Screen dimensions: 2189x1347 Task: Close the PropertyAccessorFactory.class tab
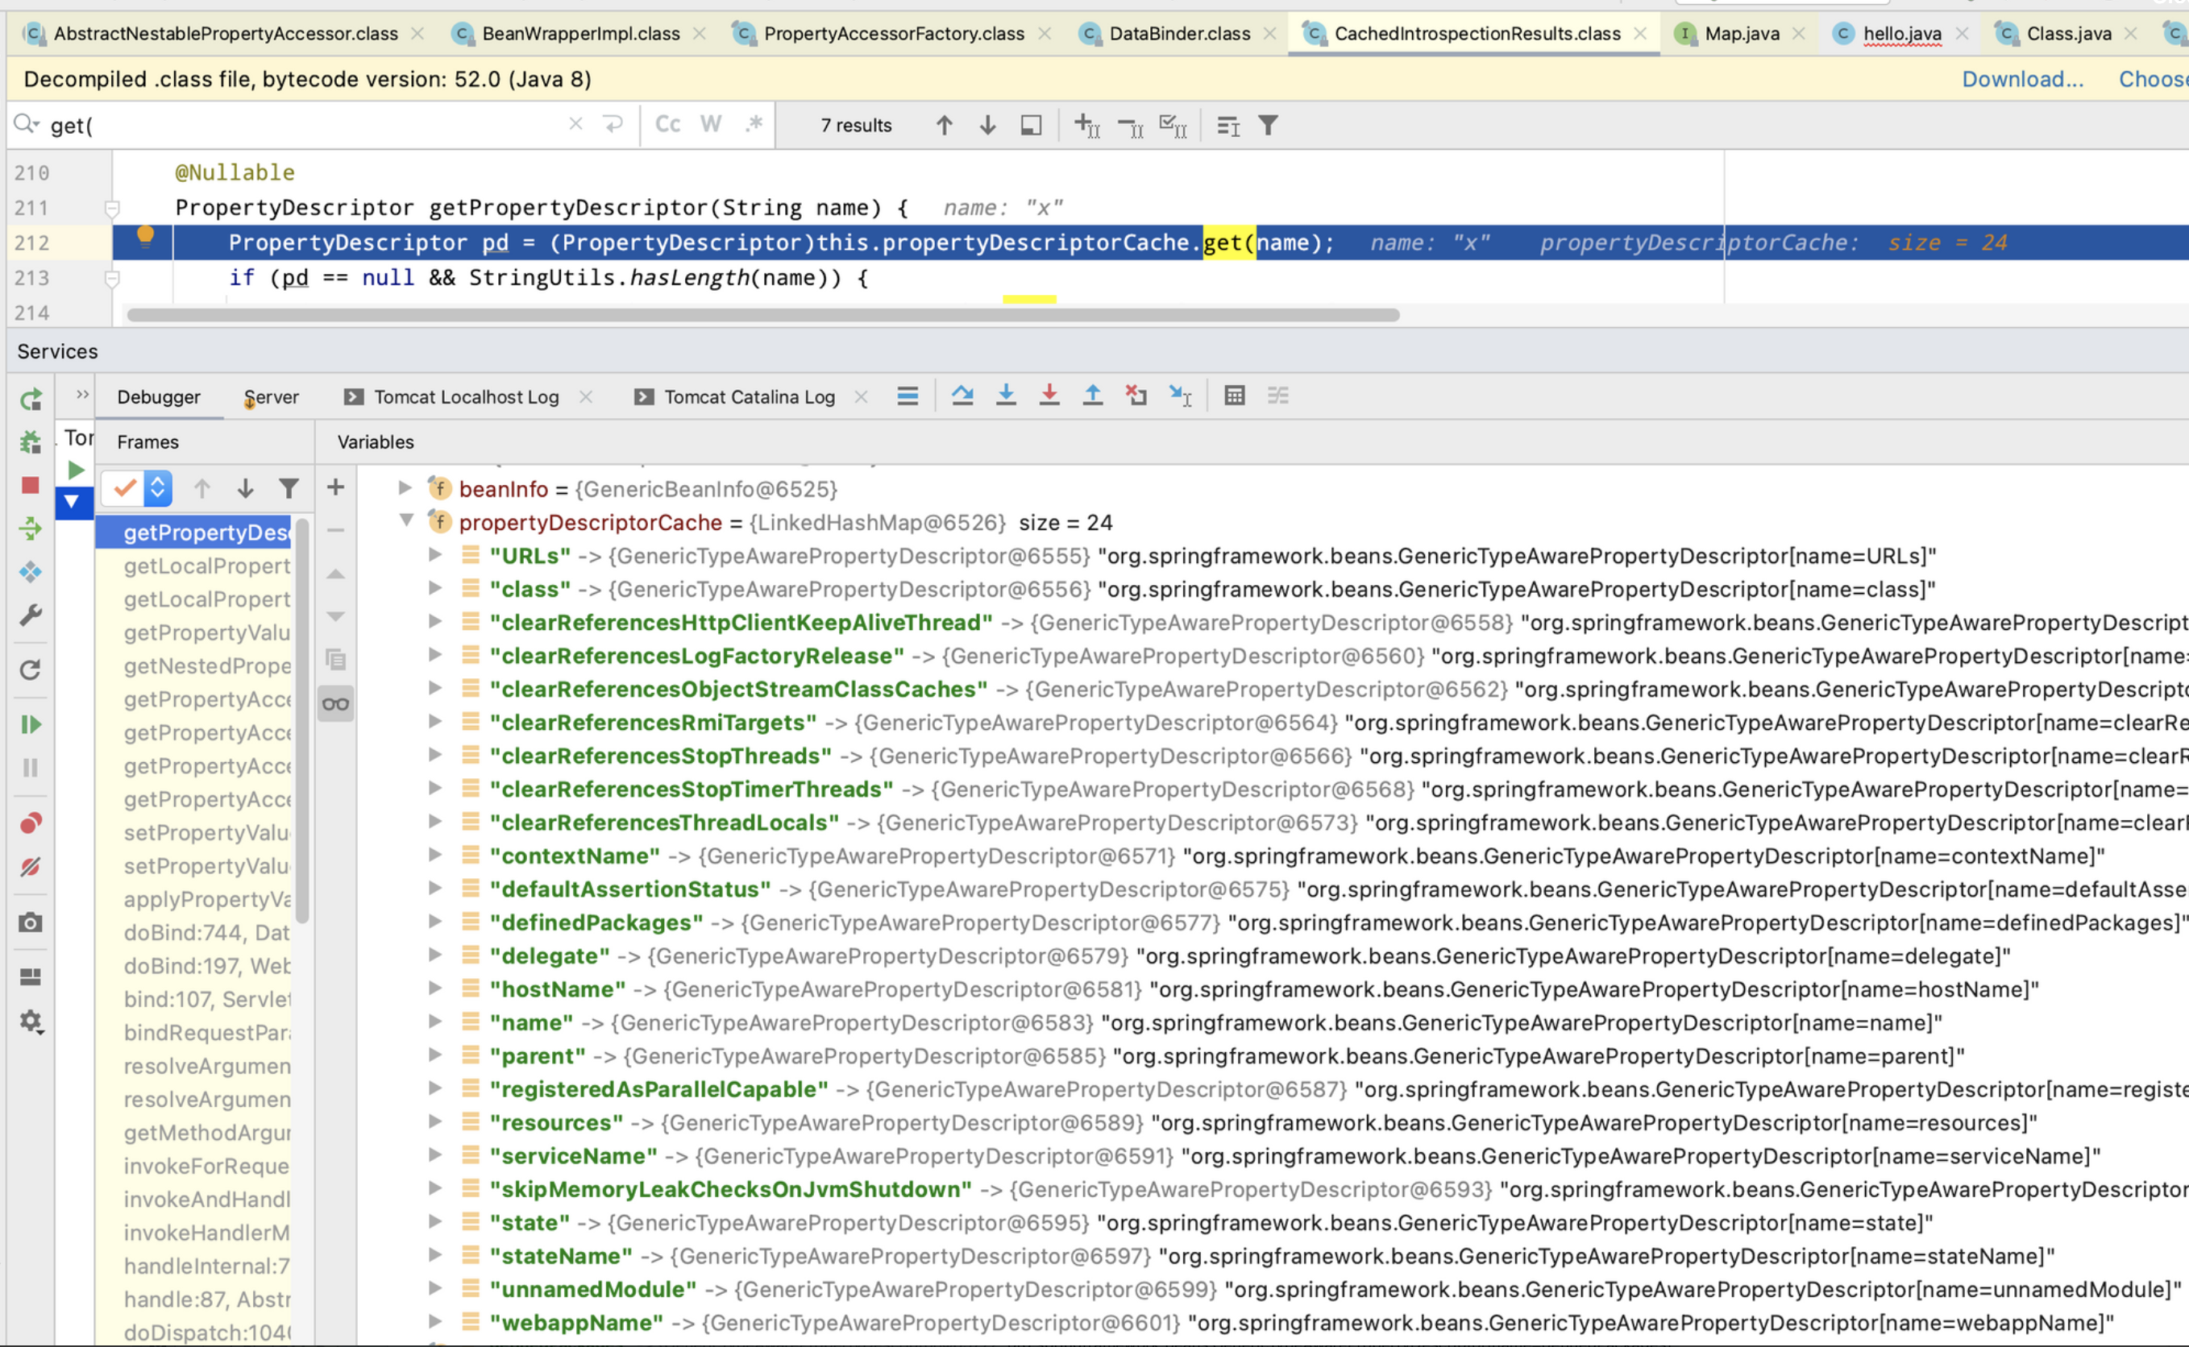click(x=1045, y=34)
